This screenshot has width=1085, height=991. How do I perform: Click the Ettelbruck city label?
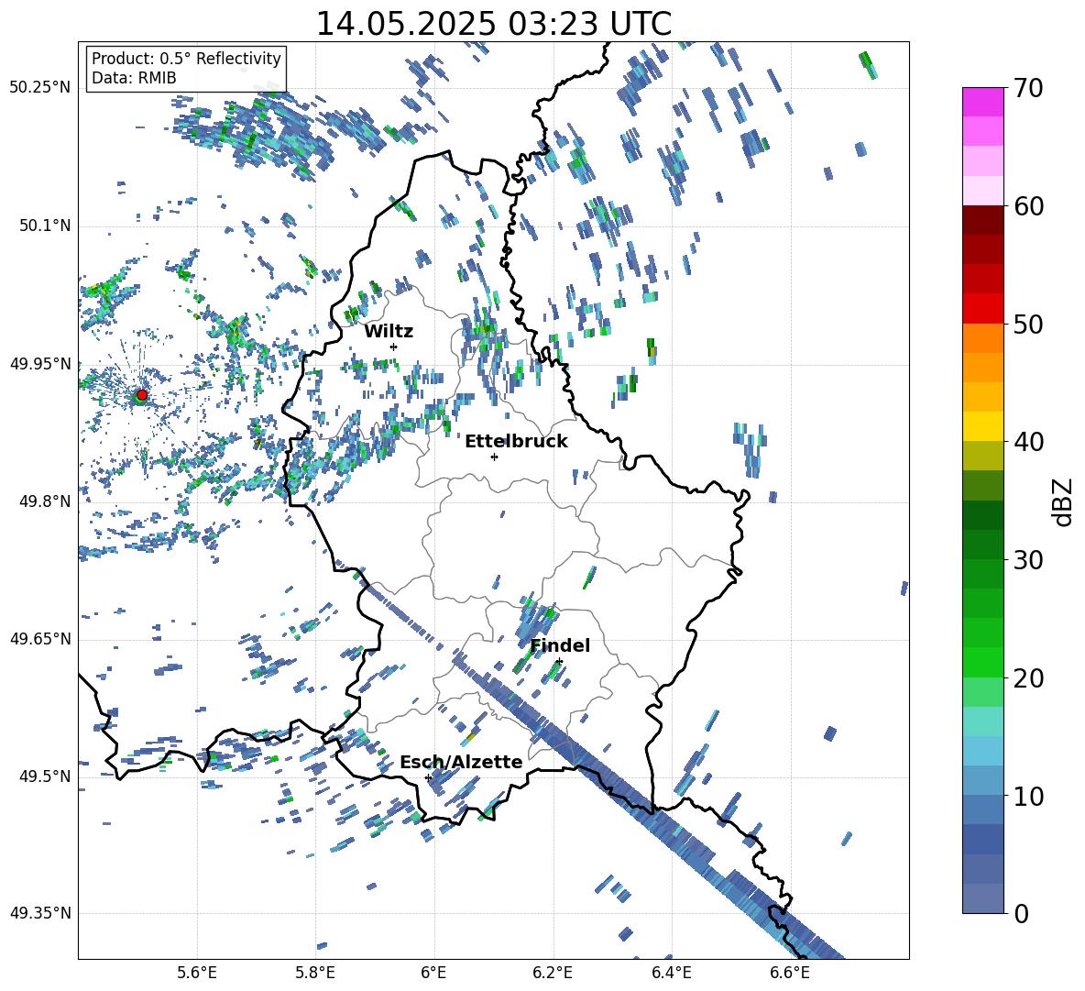point(516,442)
